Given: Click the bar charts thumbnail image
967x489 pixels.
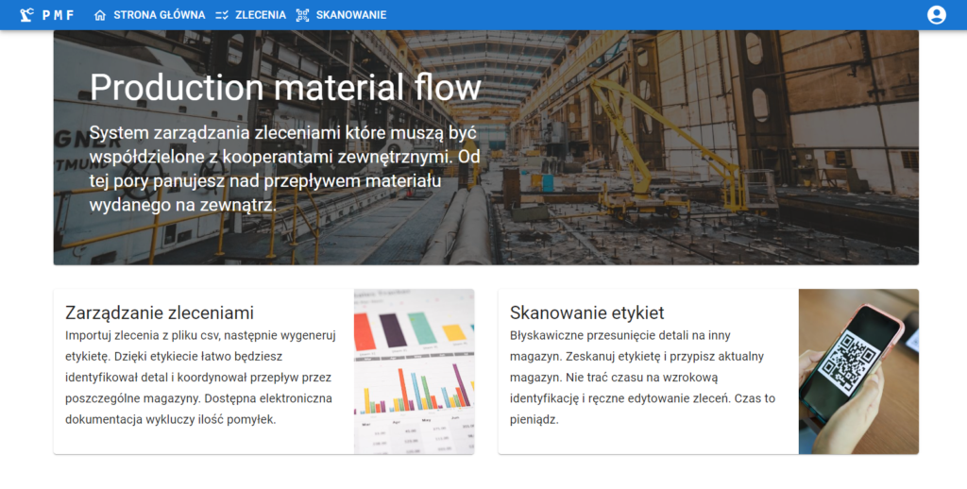Looking at the screenshot, I should [414, 371].
